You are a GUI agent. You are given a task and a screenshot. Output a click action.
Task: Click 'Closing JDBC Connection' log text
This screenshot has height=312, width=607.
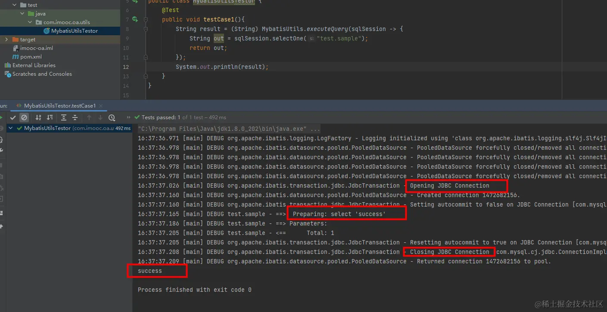coord(450,252)
